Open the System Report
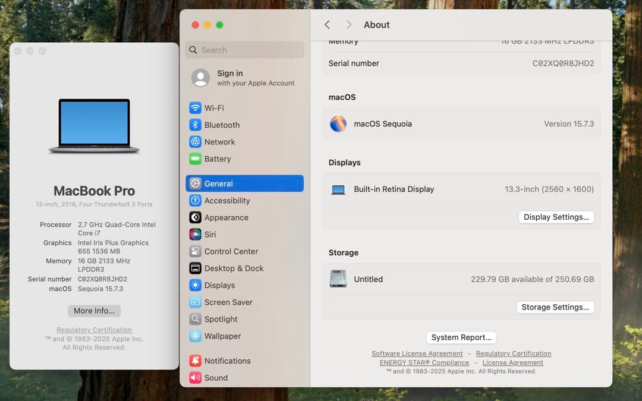Image resolution: width=642 pixels, height=401 pixels. (461, 337)
